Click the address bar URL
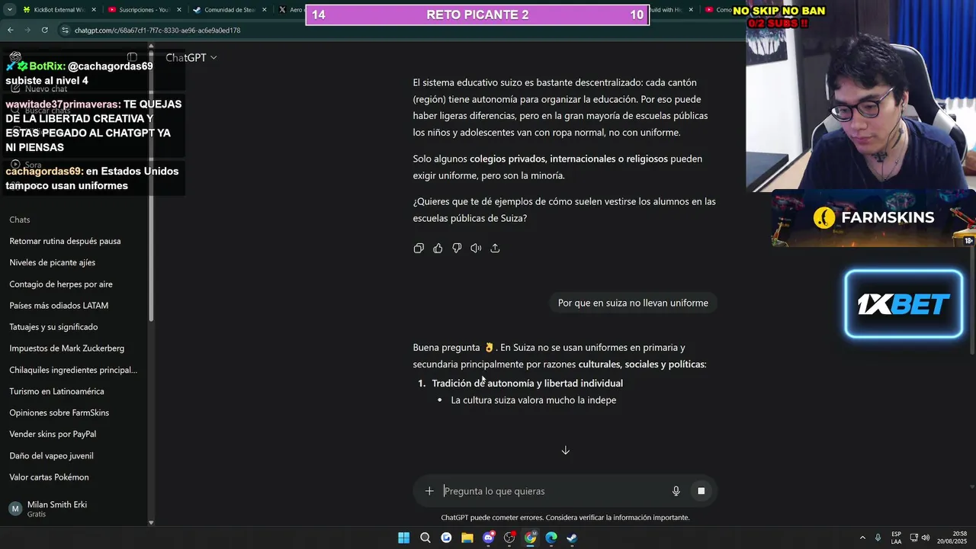Screen dimensions: 976x549 [157, 30]
